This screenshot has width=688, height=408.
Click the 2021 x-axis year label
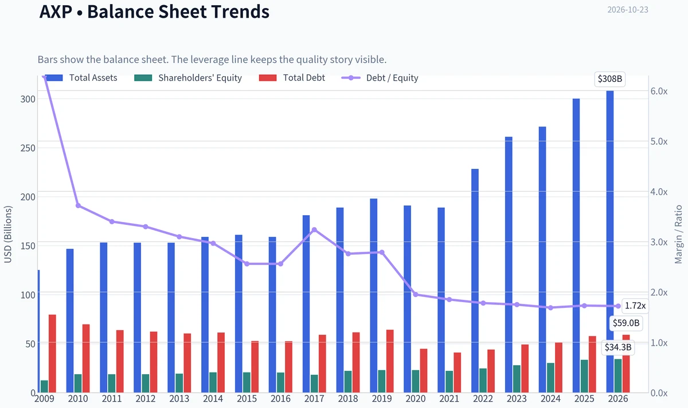pos(449,399)
